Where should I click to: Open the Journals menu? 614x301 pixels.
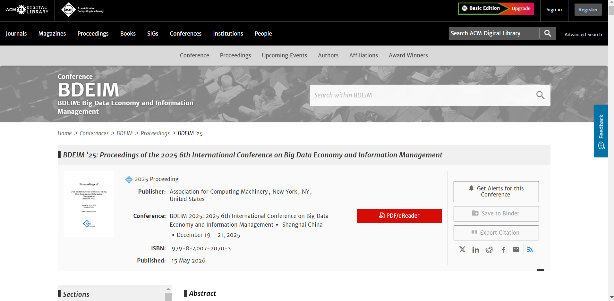click(x=16, y=34)
